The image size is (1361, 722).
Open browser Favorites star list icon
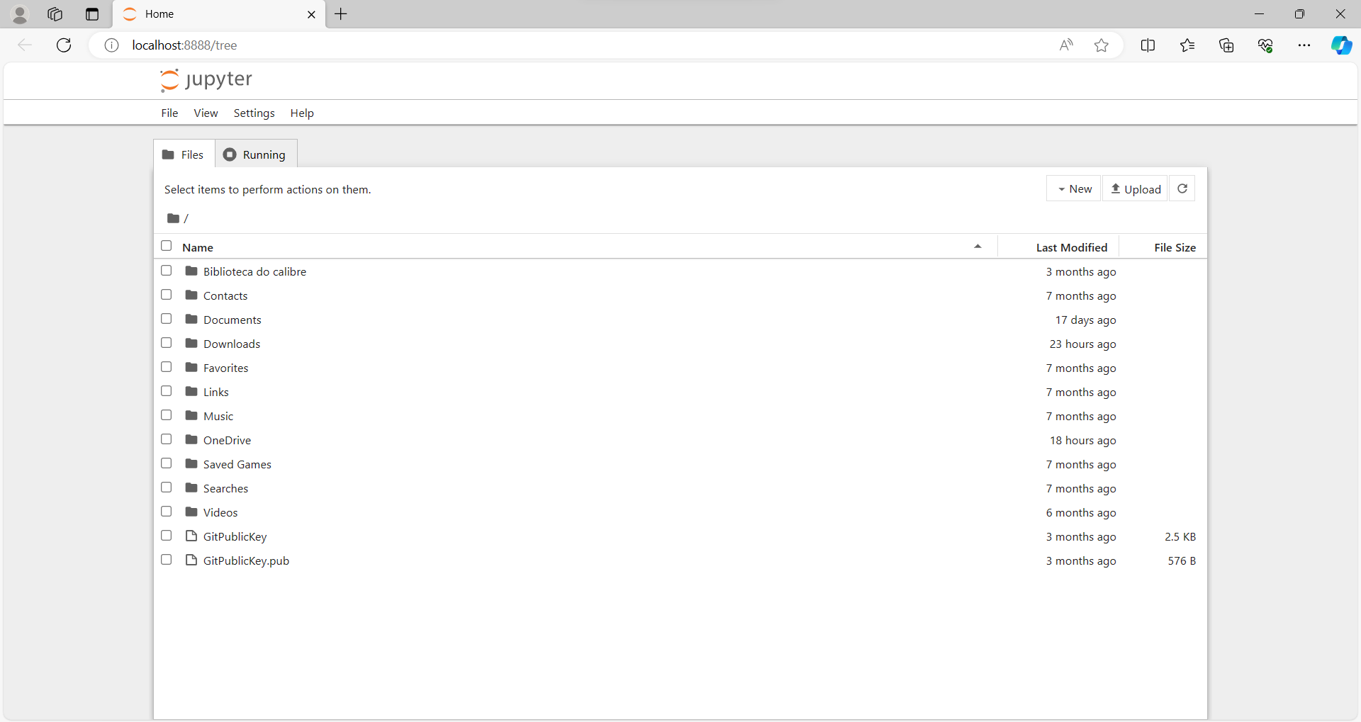point(1187,45)
